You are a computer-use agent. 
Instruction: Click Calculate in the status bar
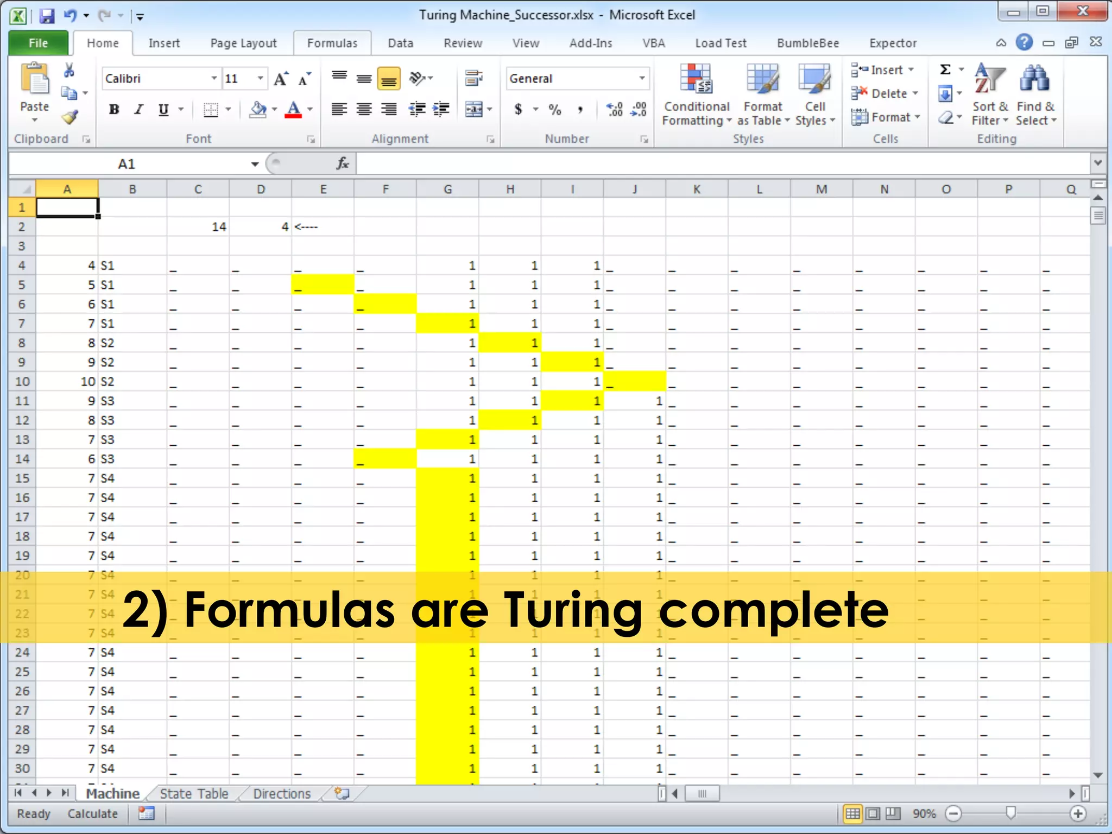coord(92,813)
